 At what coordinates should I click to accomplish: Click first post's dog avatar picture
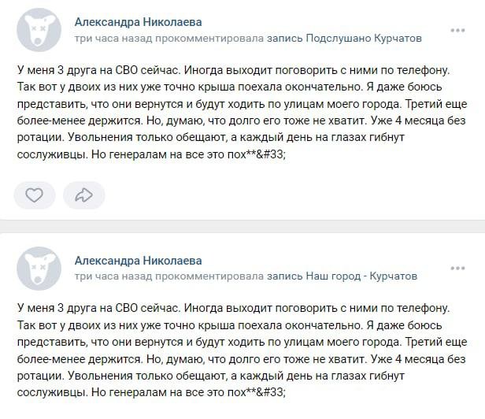pyautogui.click(x=39, y=30)
